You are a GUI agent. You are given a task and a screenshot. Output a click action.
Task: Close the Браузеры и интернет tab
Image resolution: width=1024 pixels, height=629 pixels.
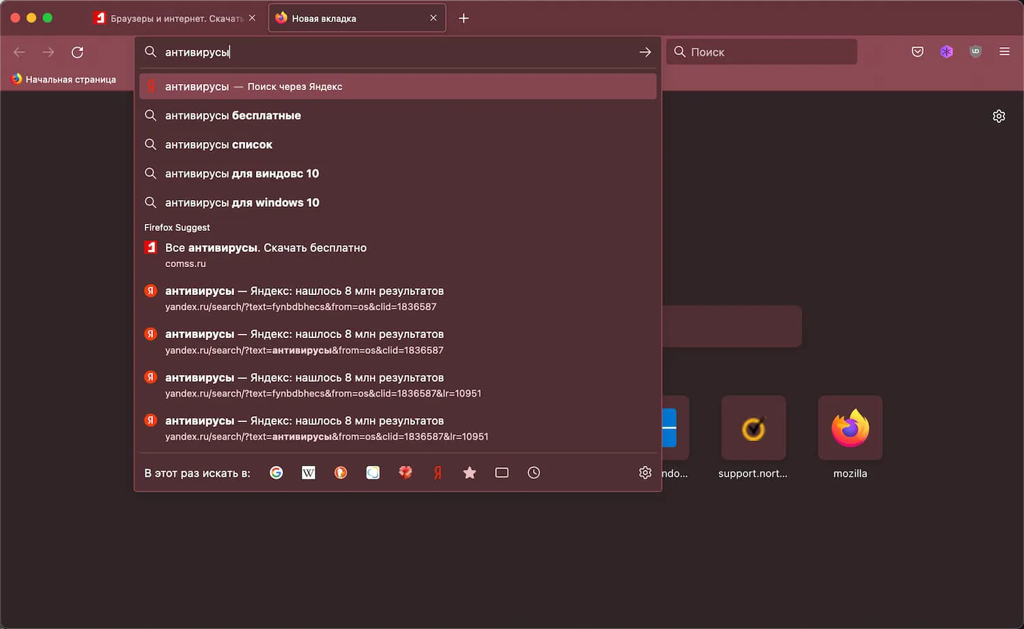[252, 18]
